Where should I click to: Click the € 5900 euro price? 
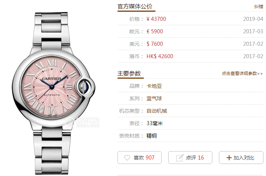pyautogui.click(x=155, y=31)
